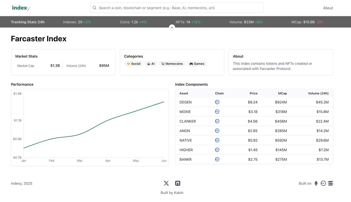Click the Built by Kaloh link
351x202 pixels.
[172, 193]
